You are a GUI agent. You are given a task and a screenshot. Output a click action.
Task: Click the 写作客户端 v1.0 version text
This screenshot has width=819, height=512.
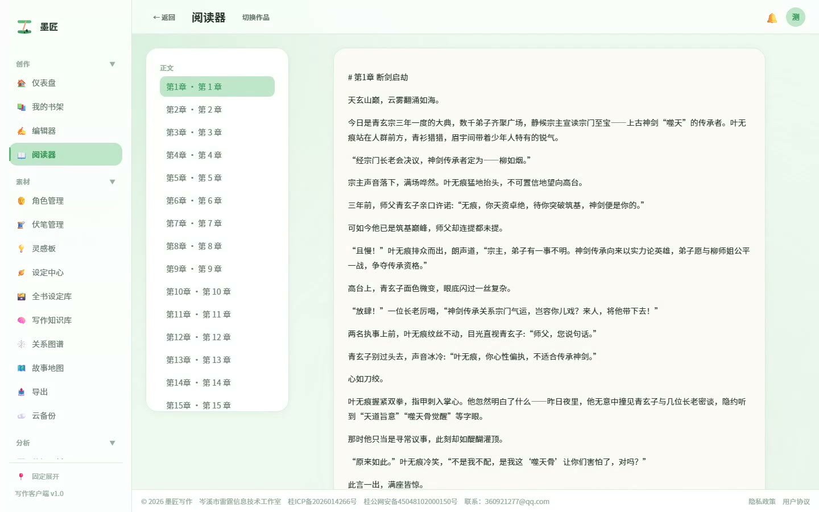[x=39, y=494]
